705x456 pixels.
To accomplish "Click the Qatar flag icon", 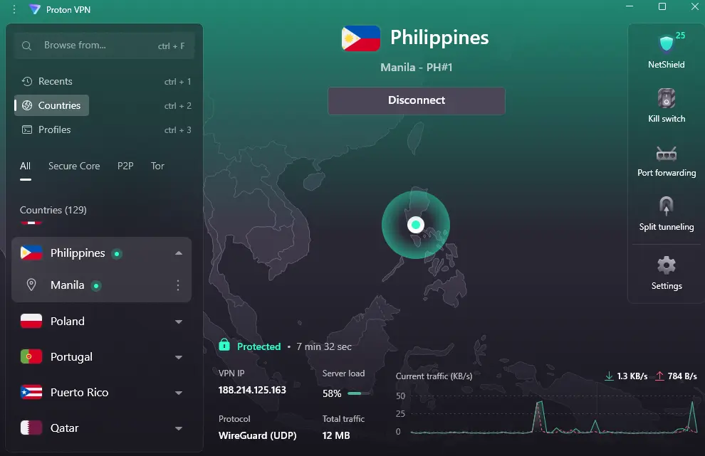I will pyautogui.click(x=31, y=428).
